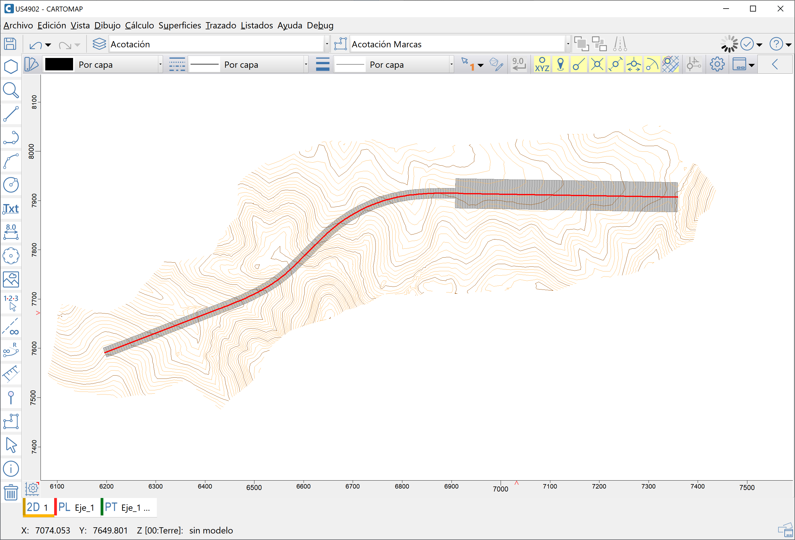Click the black color swatch

click(59, 64)
